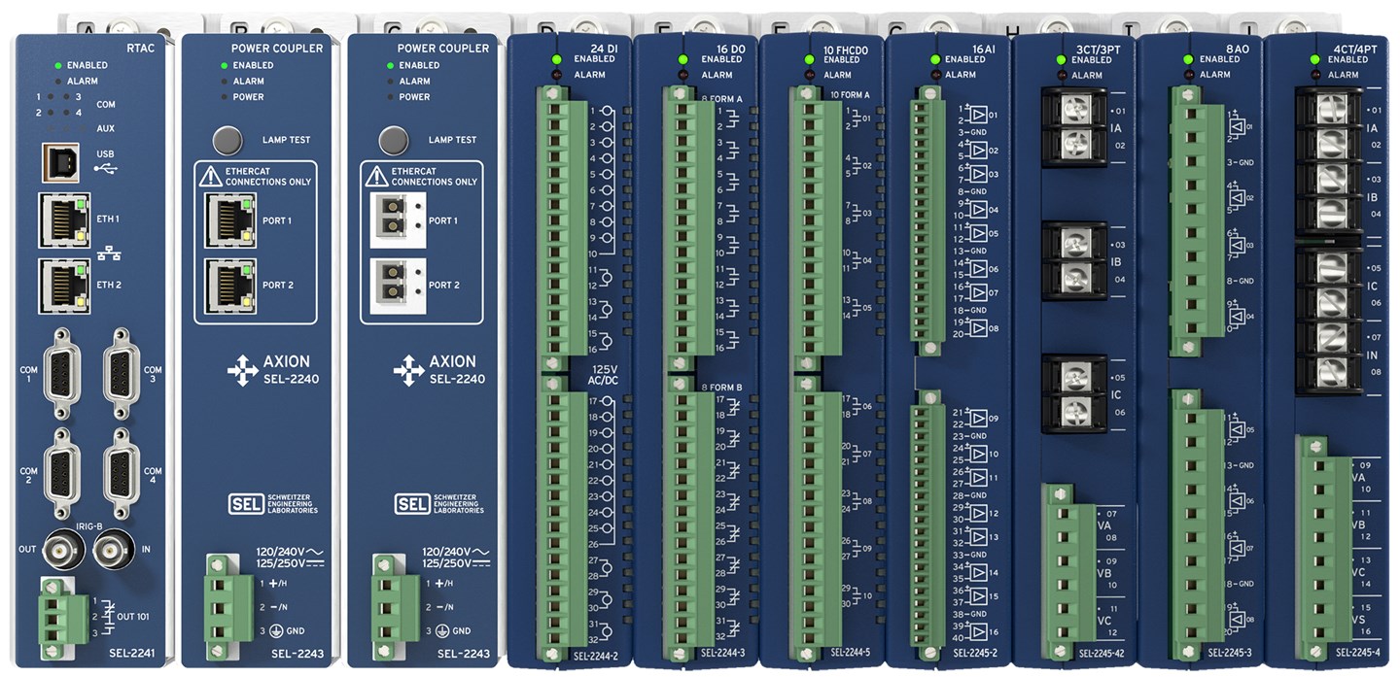Select the IRIG-B OUT BNC connector
The image size is (1400, 677).
62,550
